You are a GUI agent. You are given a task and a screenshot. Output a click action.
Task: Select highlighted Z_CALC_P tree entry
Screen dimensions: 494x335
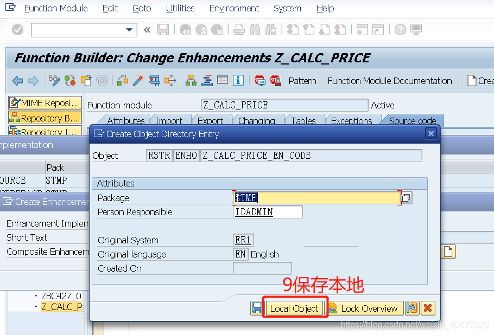pyautogui.click(x=61, y=307)
